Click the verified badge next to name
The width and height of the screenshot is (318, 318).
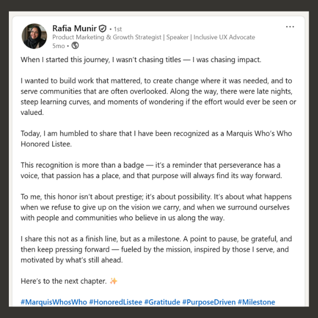coord(103,28)
